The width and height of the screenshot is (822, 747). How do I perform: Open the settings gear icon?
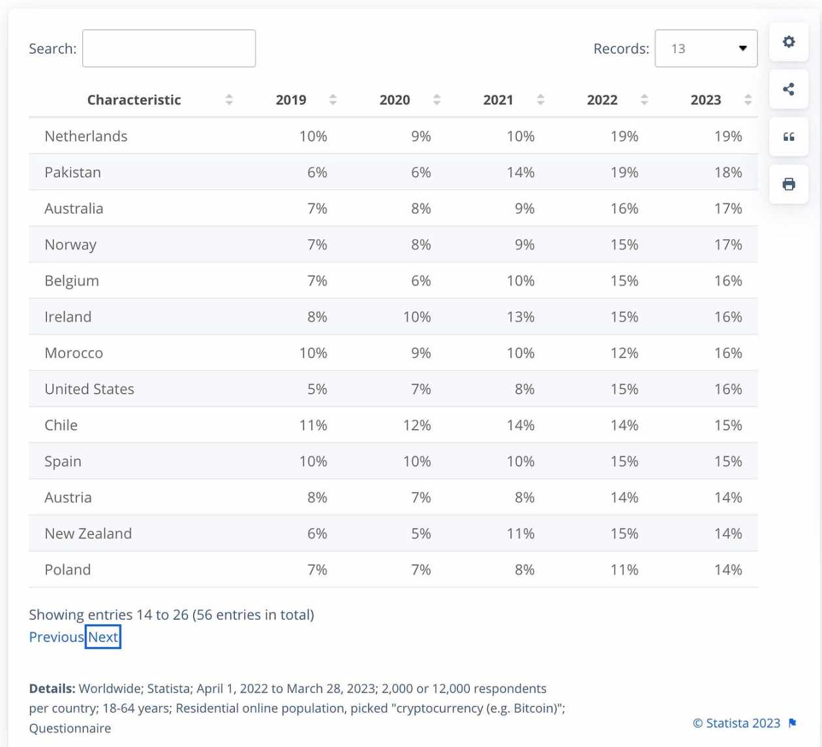point(789,42)
